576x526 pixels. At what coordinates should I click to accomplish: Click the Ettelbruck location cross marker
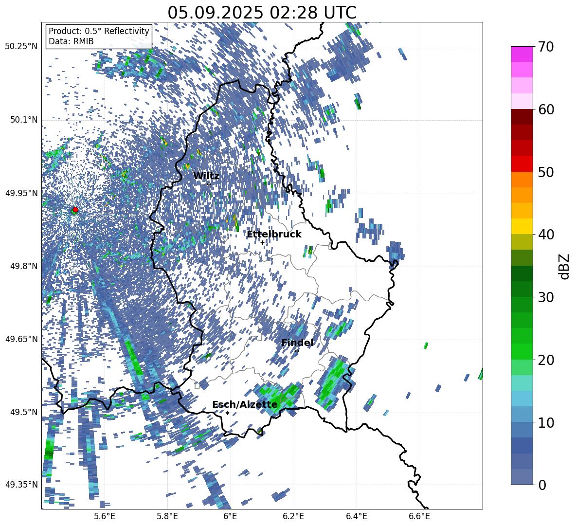pyautogui.click(x=262, y=242)
